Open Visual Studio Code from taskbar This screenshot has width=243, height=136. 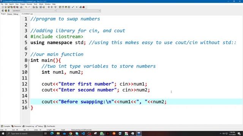pyautogui.click(x=83, y=133)
